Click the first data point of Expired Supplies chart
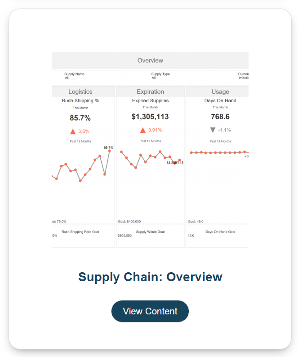Viewport: 298px width, 357px height. (x=121, y=152)
